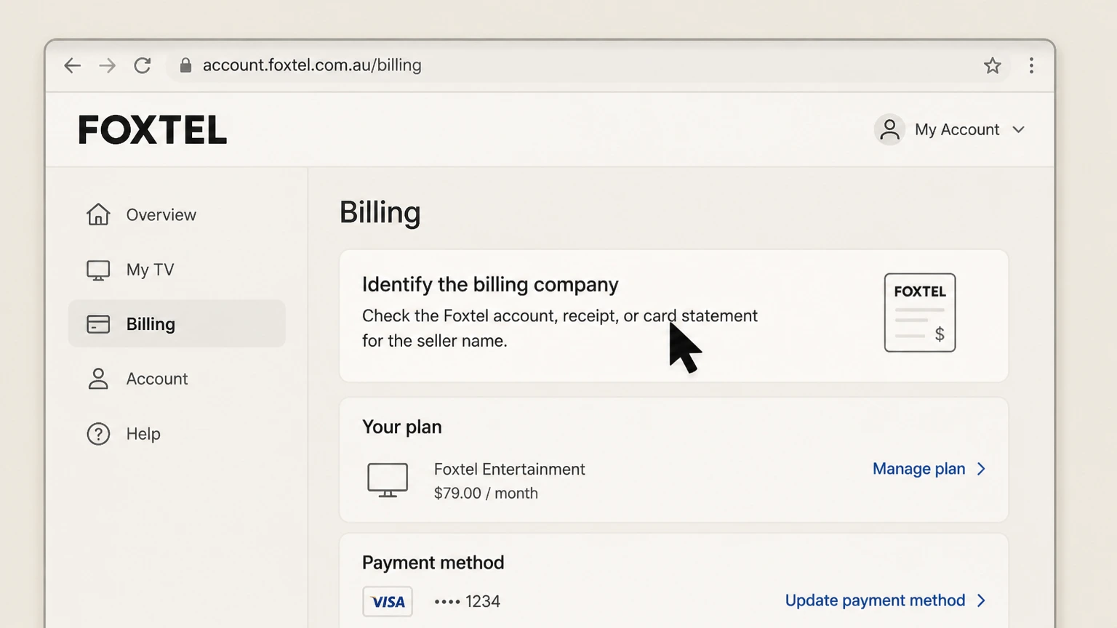
Task: Click the My Account label
Action: (957, 129)
